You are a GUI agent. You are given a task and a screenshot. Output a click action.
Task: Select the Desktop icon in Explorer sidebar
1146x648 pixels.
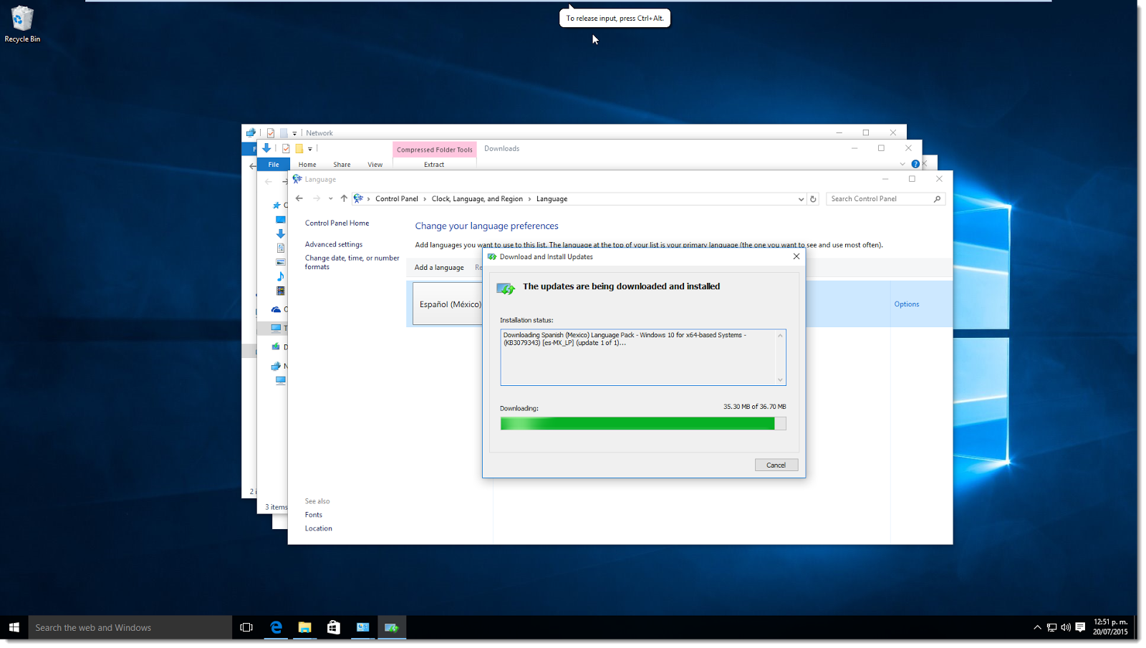[281, 220]
